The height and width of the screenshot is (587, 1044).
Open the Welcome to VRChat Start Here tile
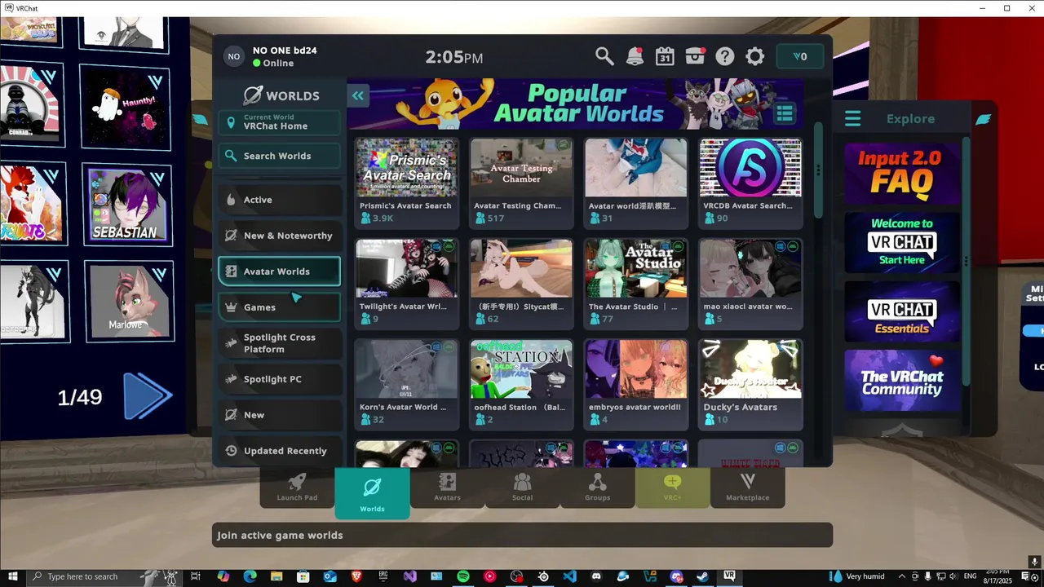[901, 242]
